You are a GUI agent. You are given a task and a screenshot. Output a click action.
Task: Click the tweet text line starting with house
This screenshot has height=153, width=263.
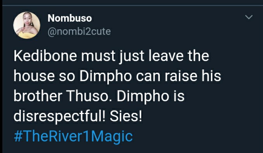pyautogui.click(x=117, y=76)
